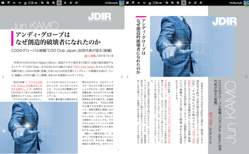Jump to first page in left viewer

click(x=8, y=3)
